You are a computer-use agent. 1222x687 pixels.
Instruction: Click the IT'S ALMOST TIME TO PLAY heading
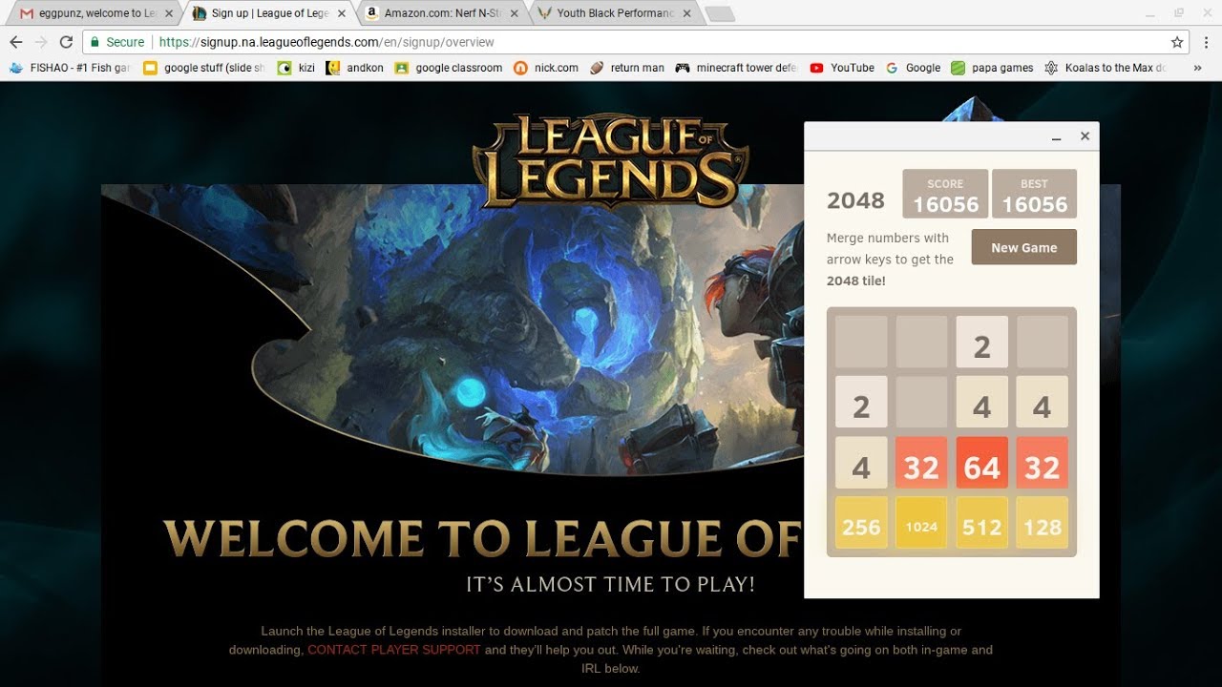click(x=610, y=584)
